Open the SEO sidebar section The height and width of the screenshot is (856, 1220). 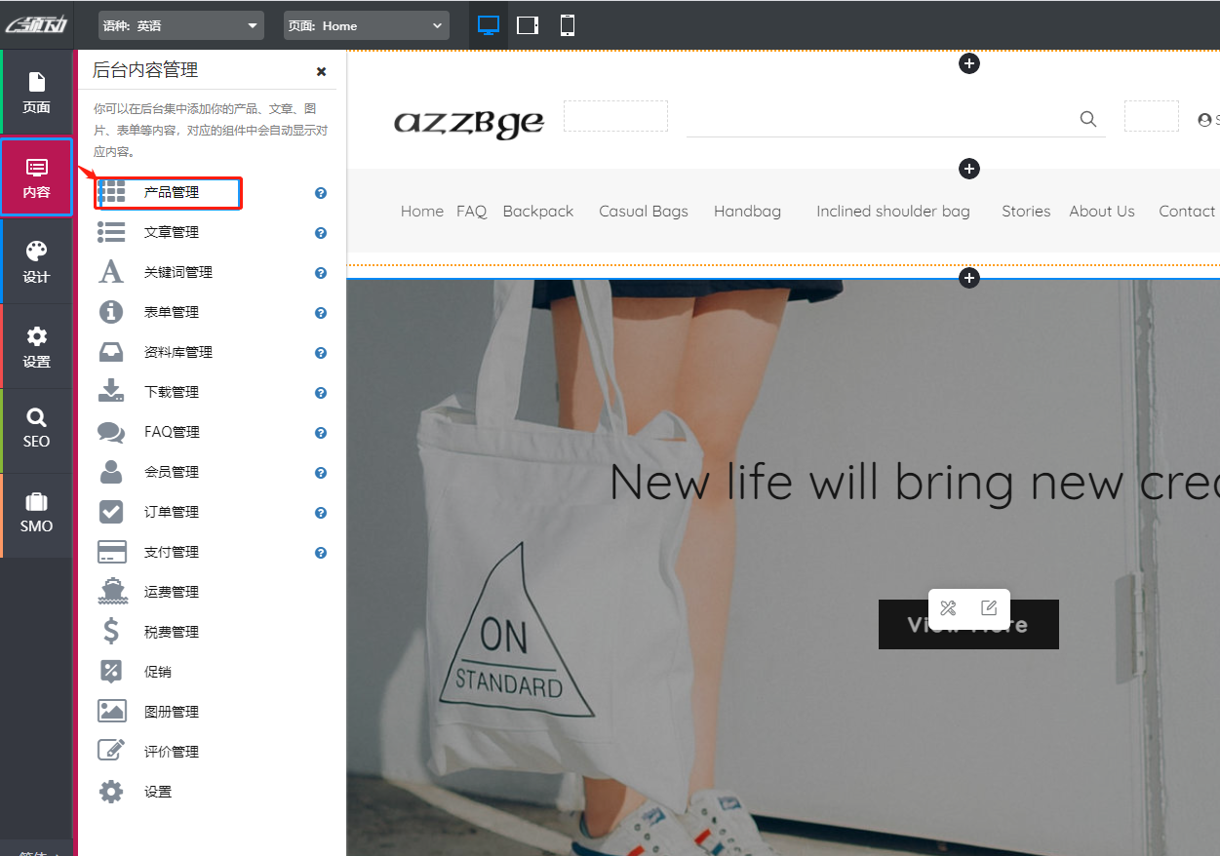(x=36, y=429)
